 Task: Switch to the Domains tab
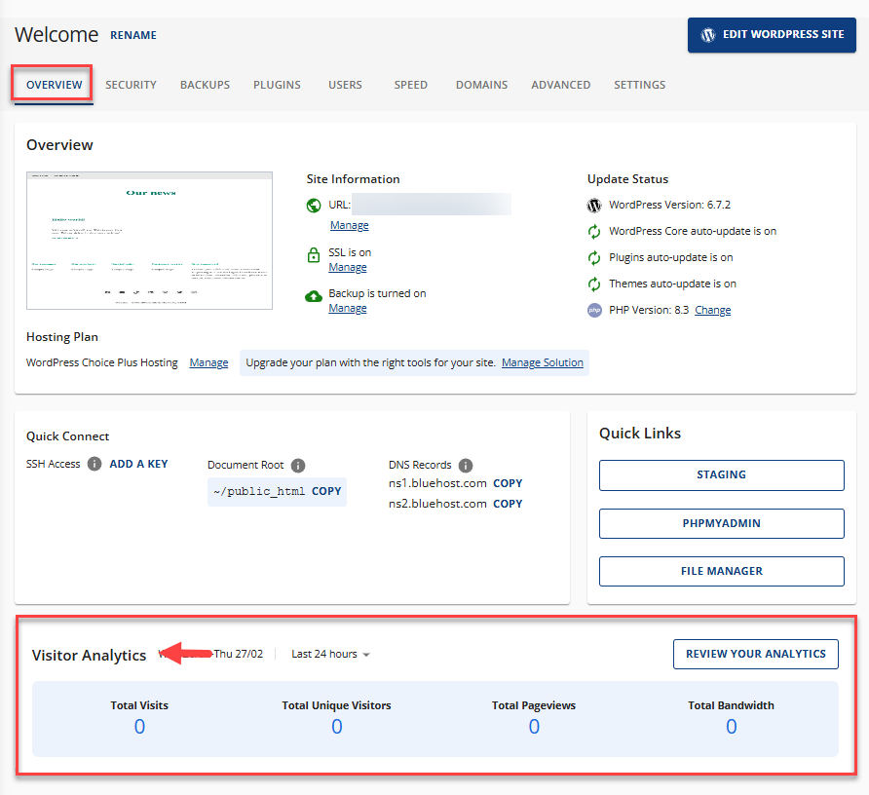point(481,85)
